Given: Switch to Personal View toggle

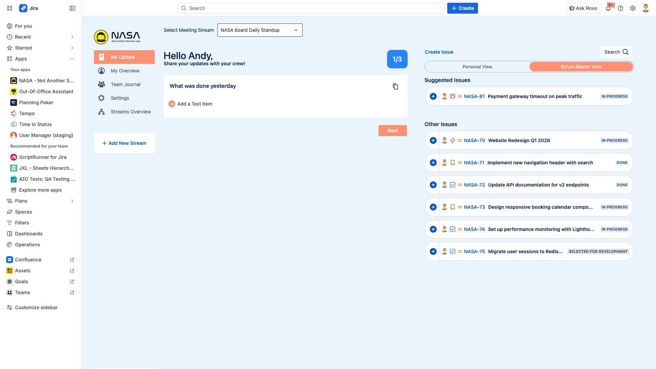Looking at the screenshot, I should click(x=477, y=67).
